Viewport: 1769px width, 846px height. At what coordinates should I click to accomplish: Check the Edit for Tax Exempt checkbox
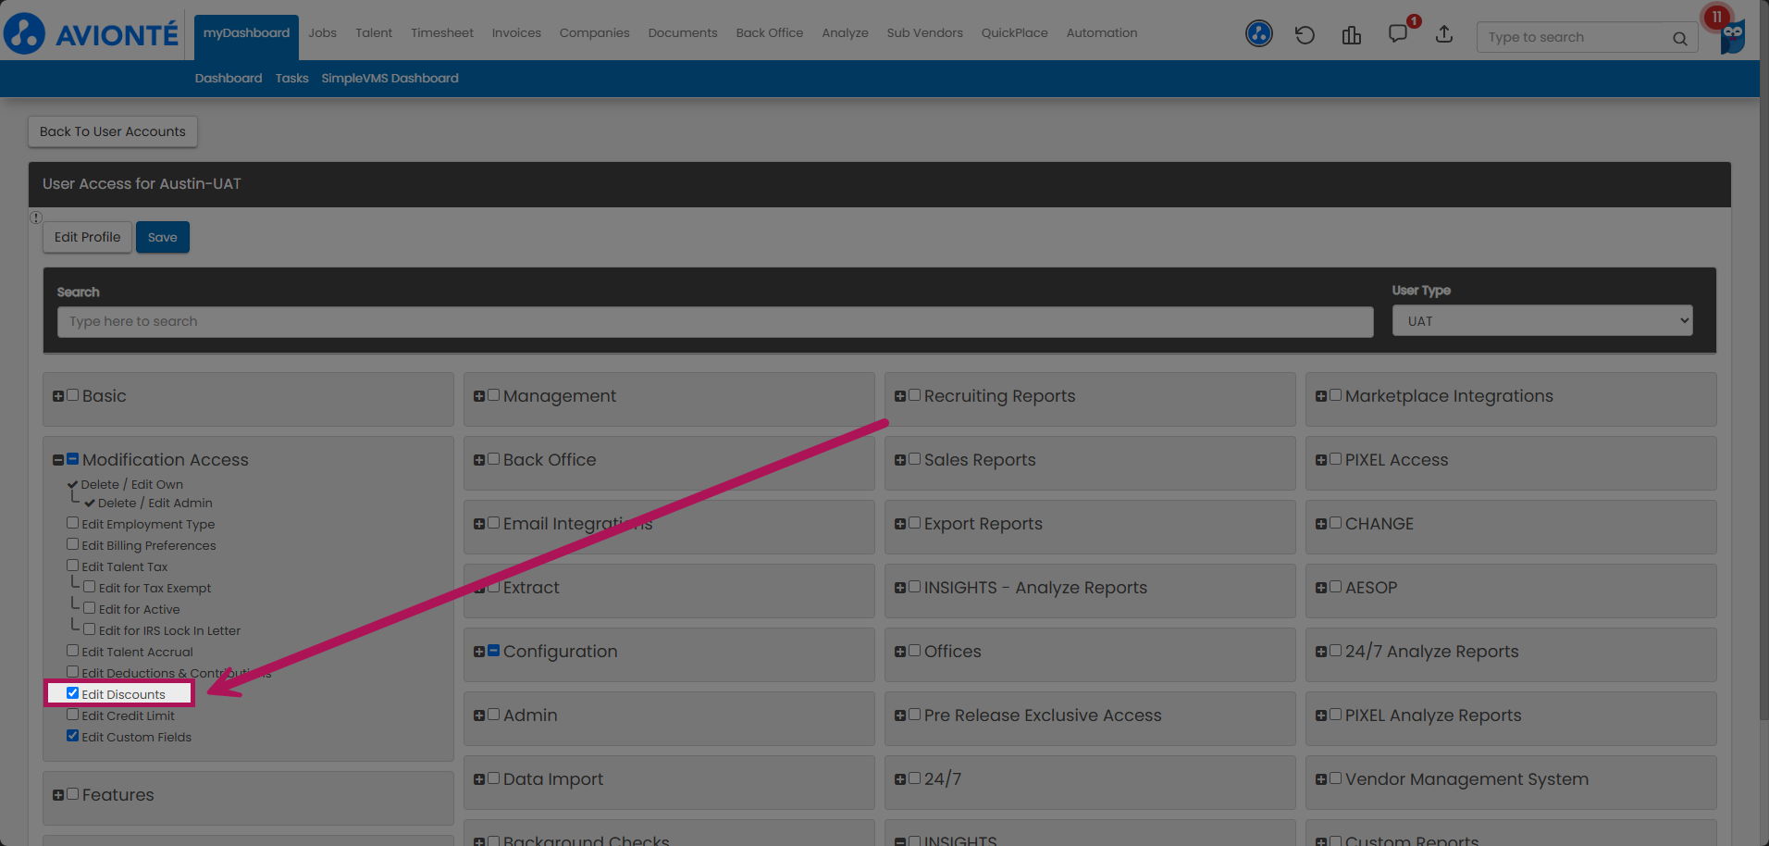point(90,587)
